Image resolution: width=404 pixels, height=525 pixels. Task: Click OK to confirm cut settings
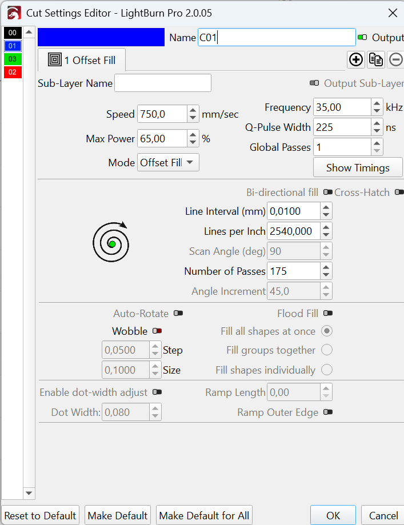[333, 515]
